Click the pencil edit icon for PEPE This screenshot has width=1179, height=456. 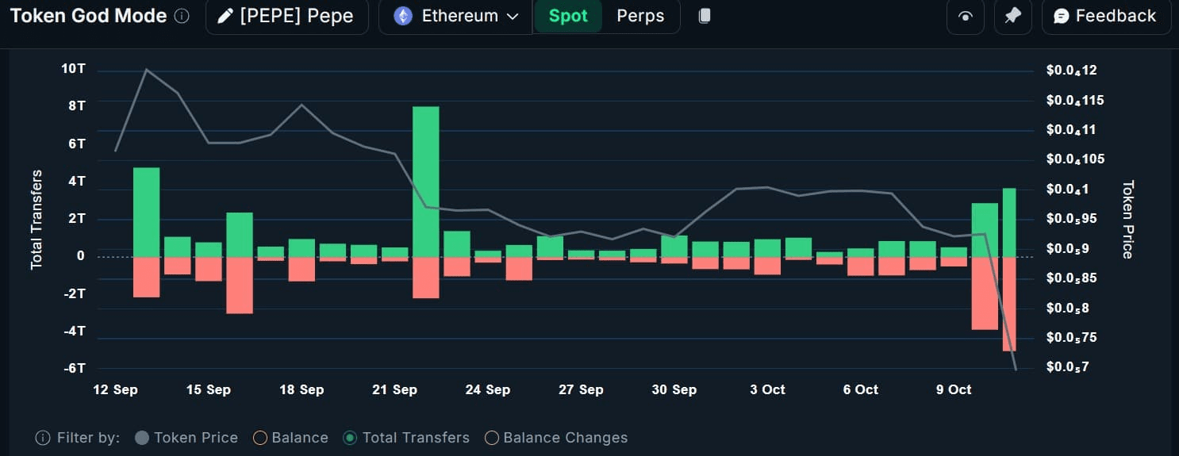click(x=225, y=16)
